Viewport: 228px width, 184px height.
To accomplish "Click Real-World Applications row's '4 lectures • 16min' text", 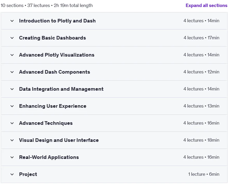I will (x=201, y=157).
